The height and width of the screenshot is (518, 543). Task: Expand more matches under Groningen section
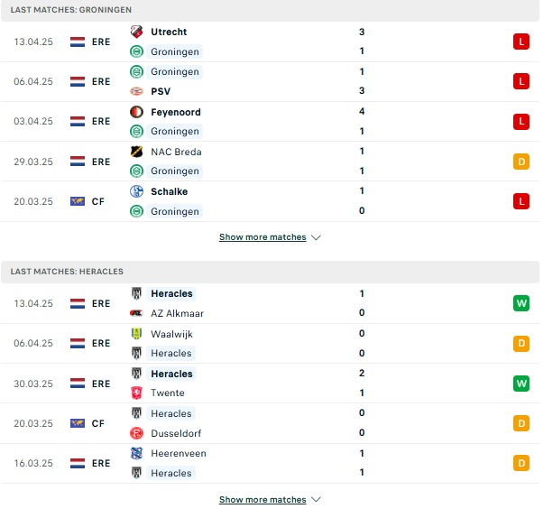point(262,237)
